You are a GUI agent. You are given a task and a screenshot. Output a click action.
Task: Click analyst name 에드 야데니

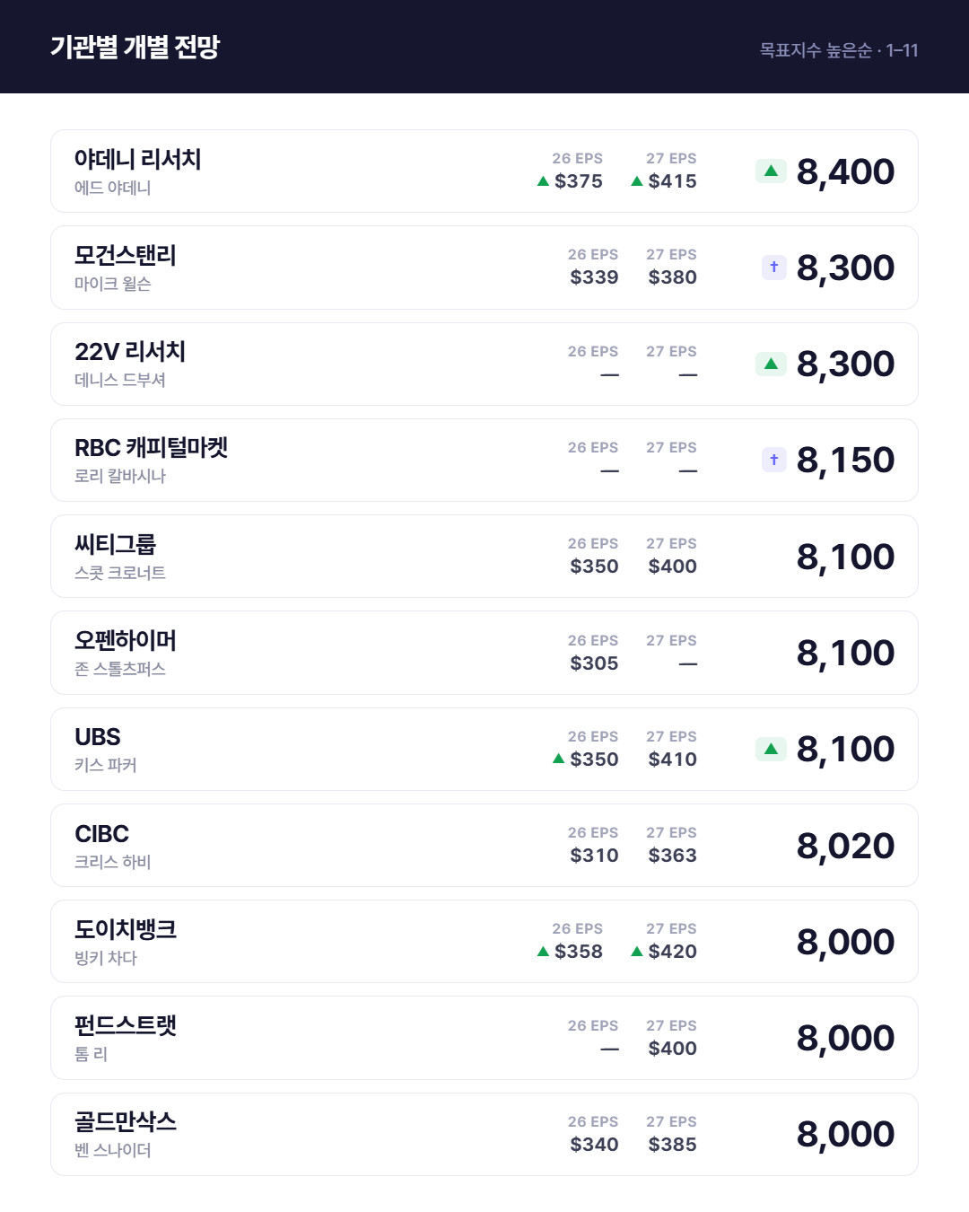[112, 188]
